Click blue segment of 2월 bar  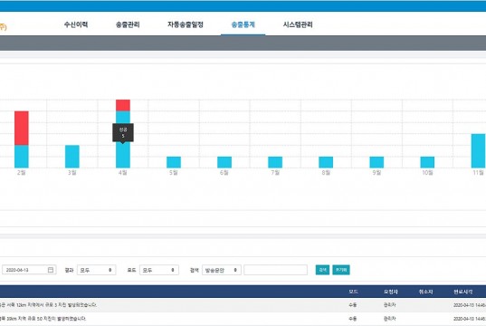pyautogui.click(x=22, y=157)
